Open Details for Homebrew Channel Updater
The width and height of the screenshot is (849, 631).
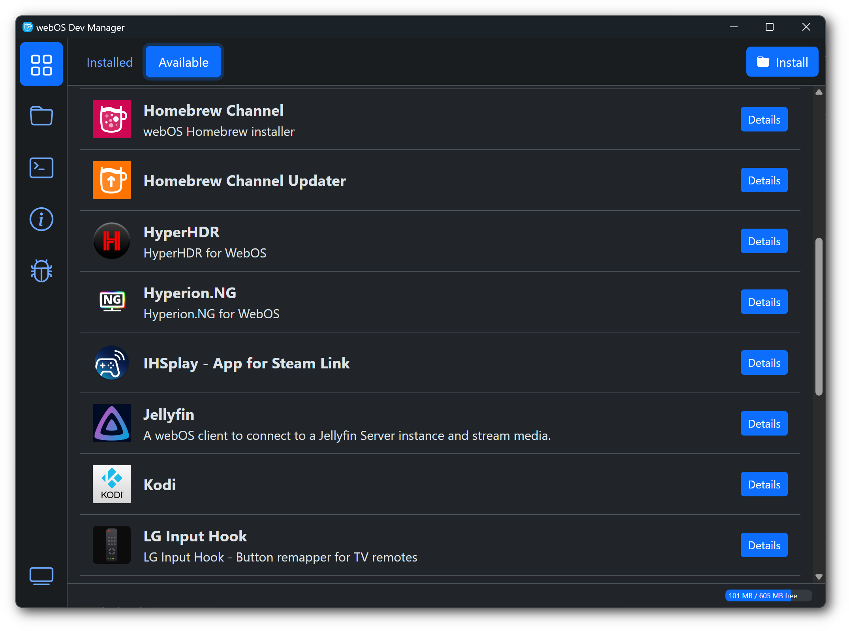[x=764, y=180]
